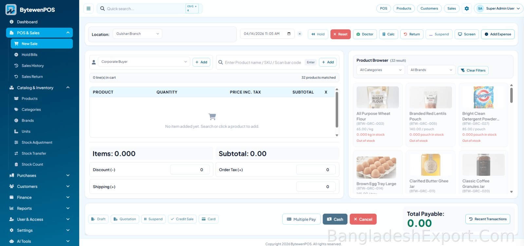Open the All Categories filter dropdown

pyautogui.click(x=381, y=70)
